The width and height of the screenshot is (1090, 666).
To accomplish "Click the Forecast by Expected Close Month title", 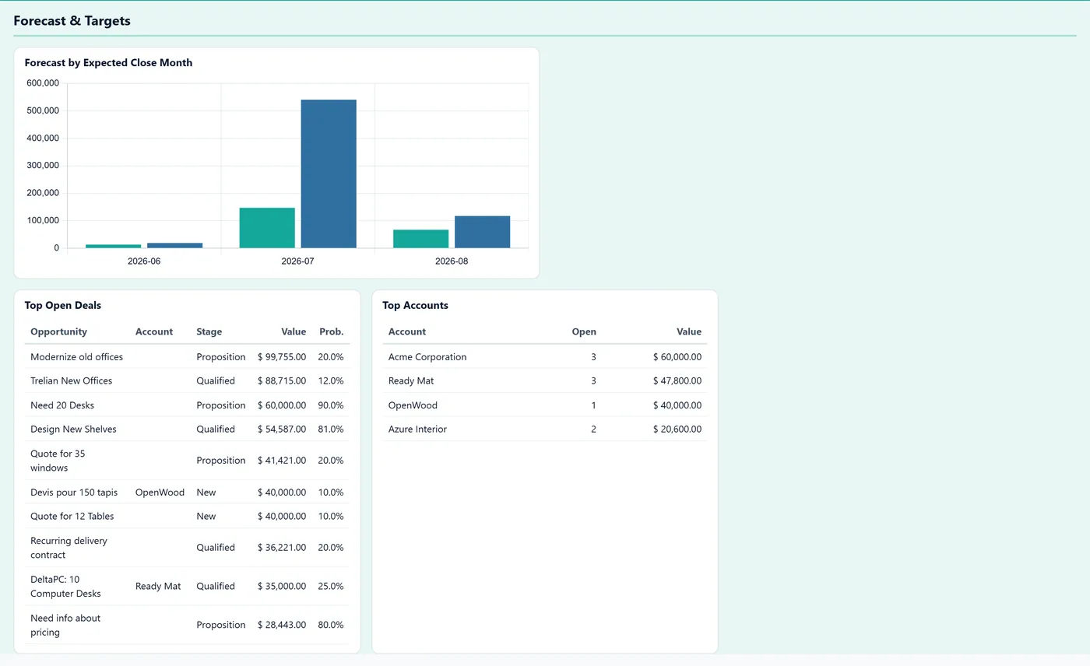I will 108,63.
